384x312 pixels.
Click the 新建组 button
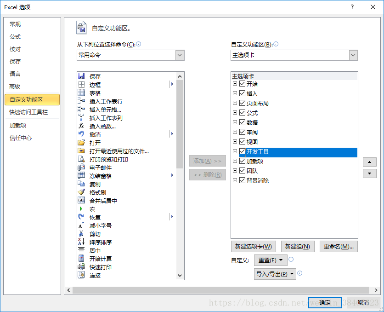(298, 247)
